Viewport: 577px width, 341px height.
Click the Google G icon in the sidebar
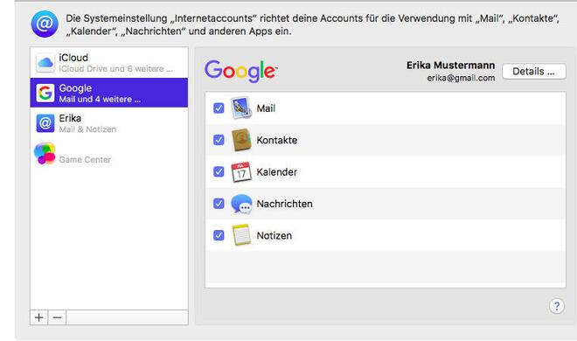45,93
